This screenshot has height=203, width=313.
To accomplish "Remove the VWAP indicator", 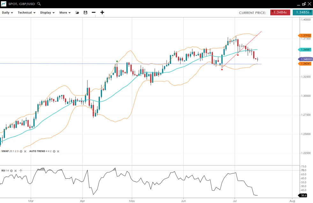I will [25, 151].
